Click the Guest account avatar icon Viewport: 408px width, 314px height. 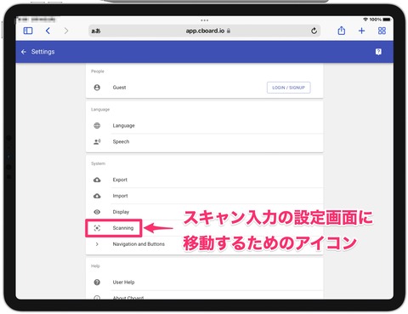[x=97, y=88]
